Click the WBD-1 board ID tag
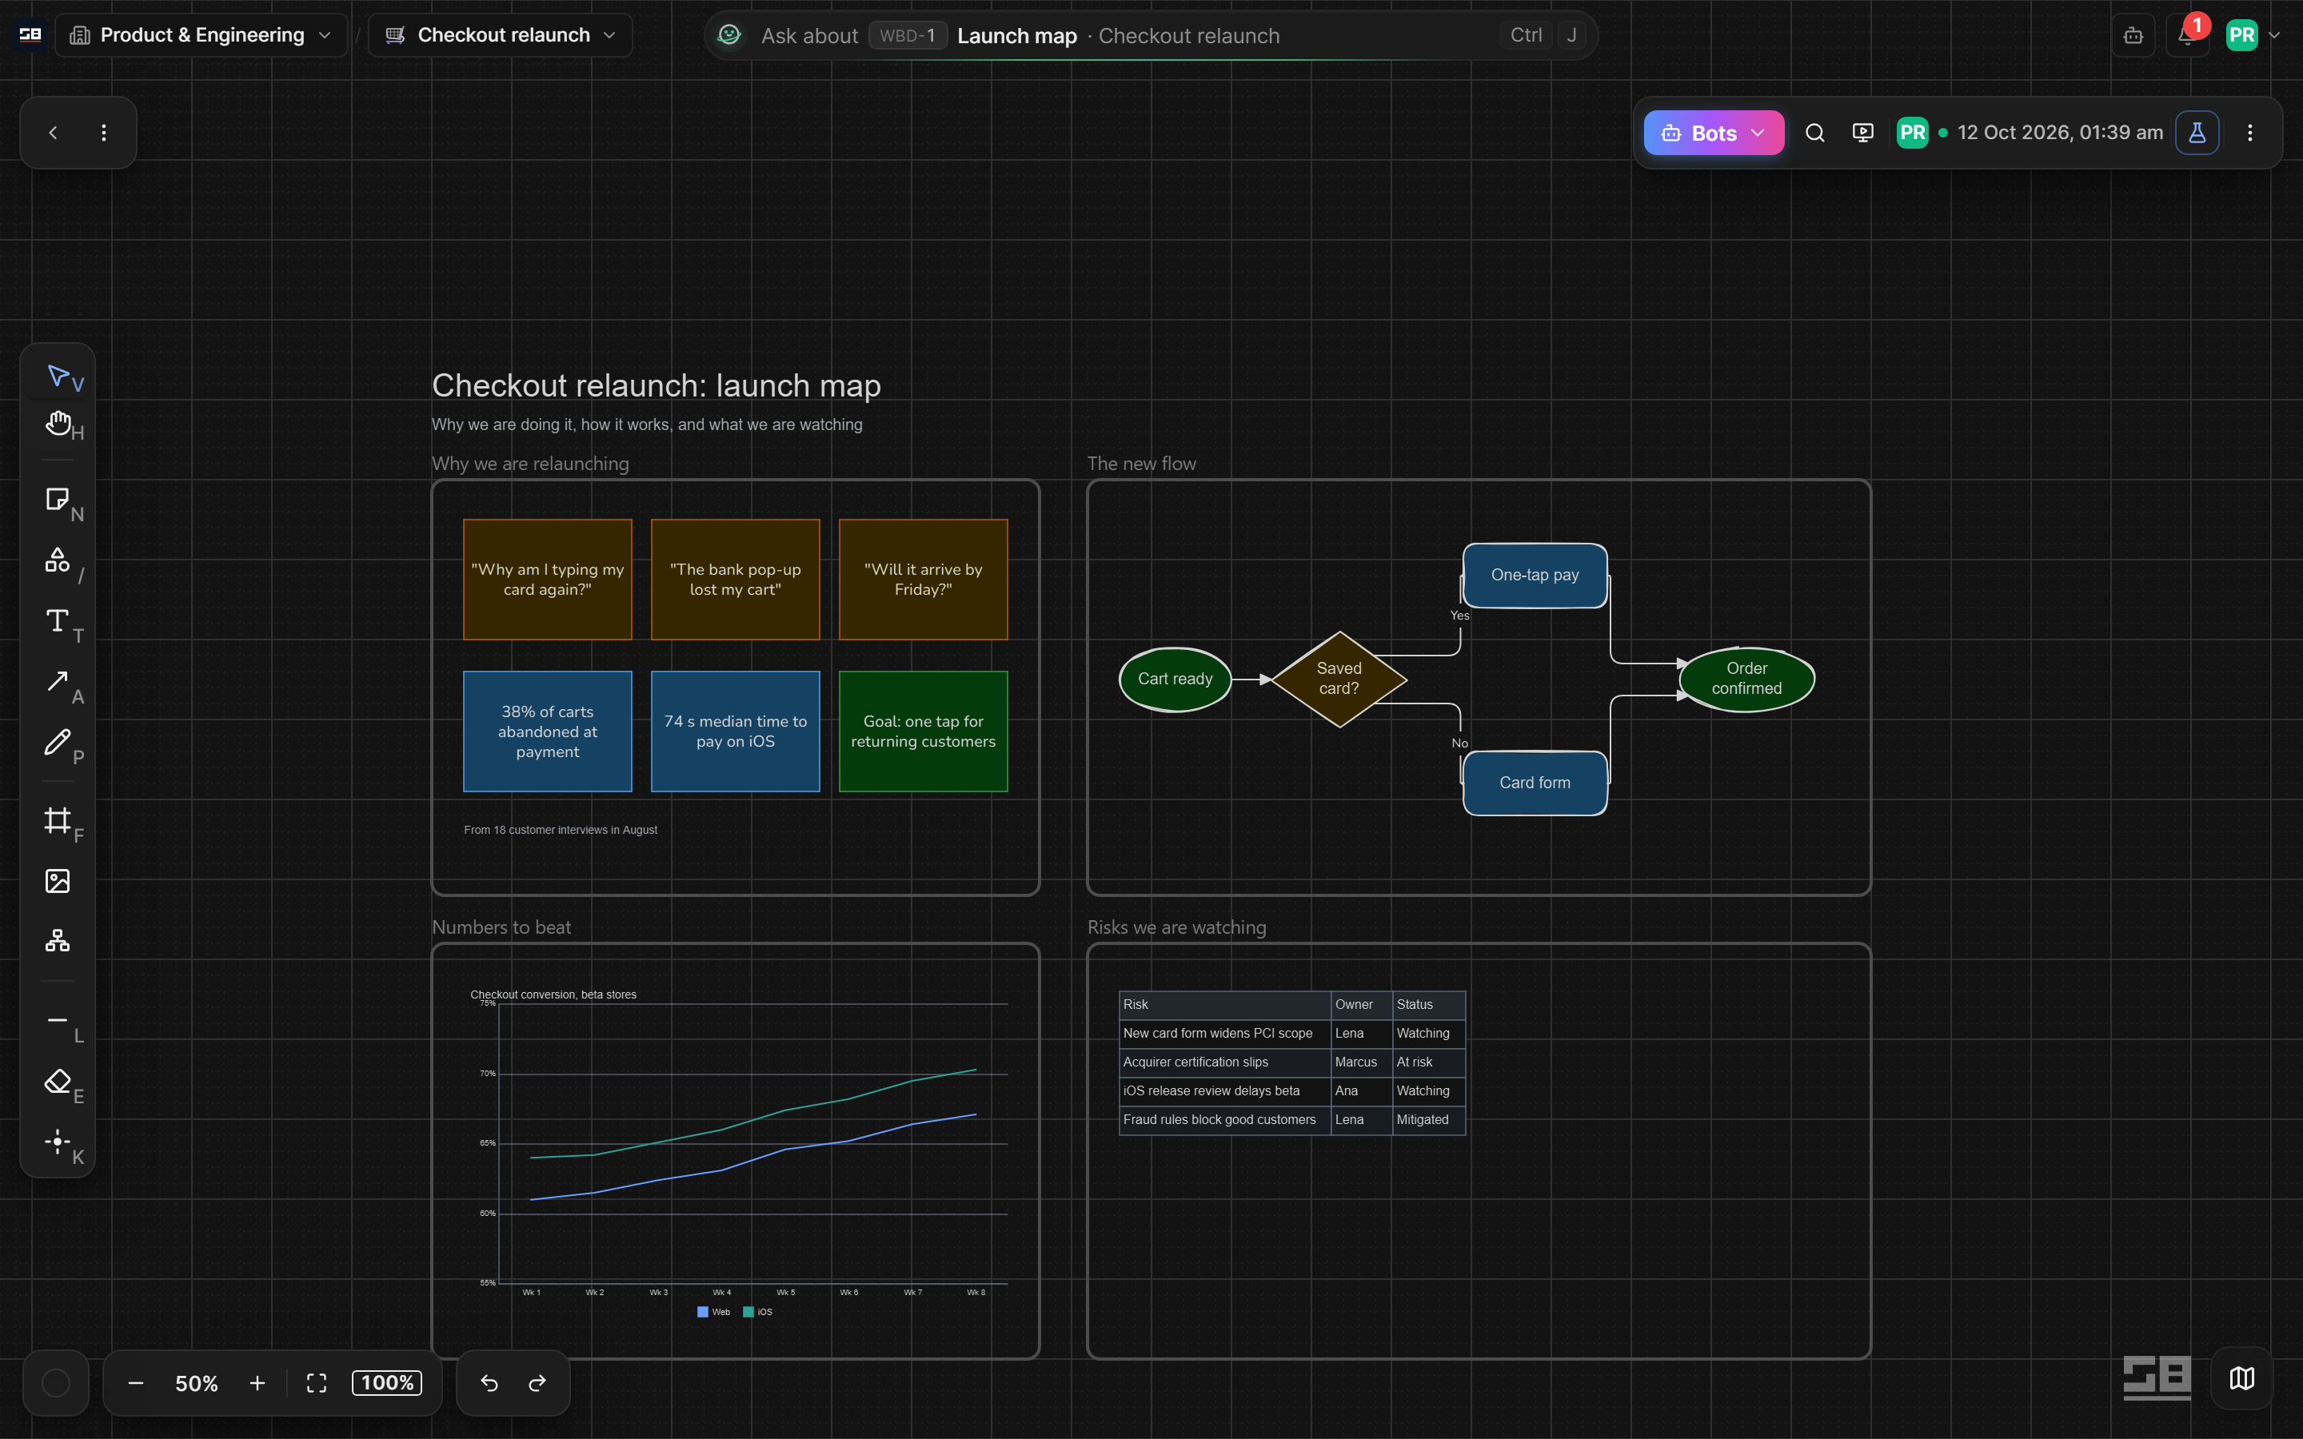Image resolution: width=2303 pixels, height=1439 pixels. (907, 35)
